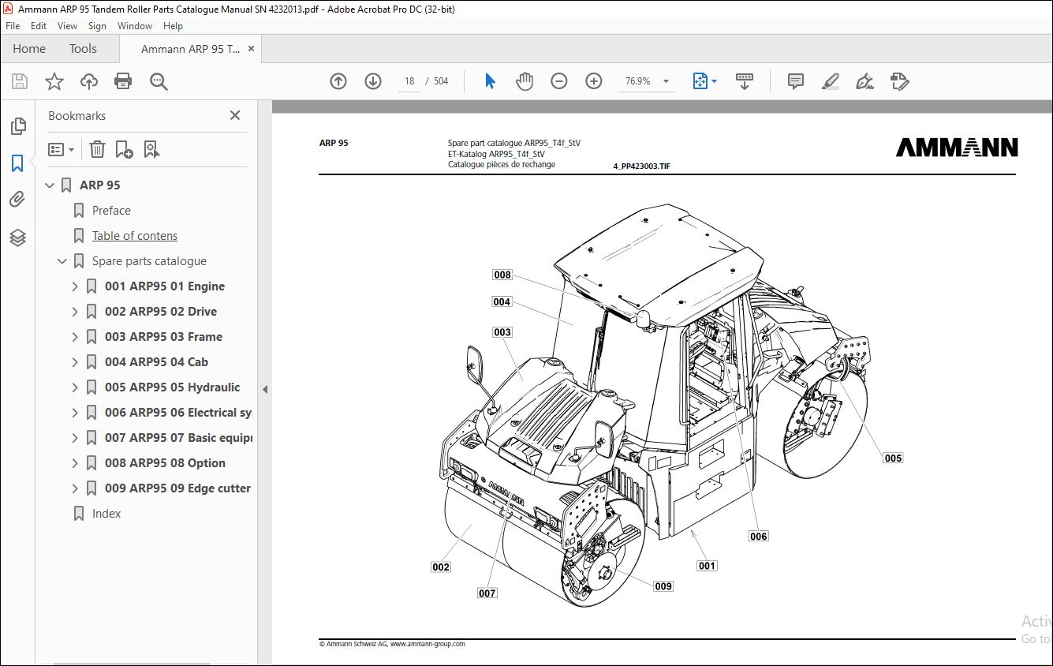This screenshot has width=1053, height=666.
Task: Activate the selection arrow tool
Action: [490, 81]
